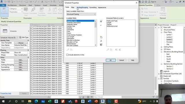Move scheduled parameter down icon
Screen dimensions: 185x104
pyautogui.click(x=120, y=50)
